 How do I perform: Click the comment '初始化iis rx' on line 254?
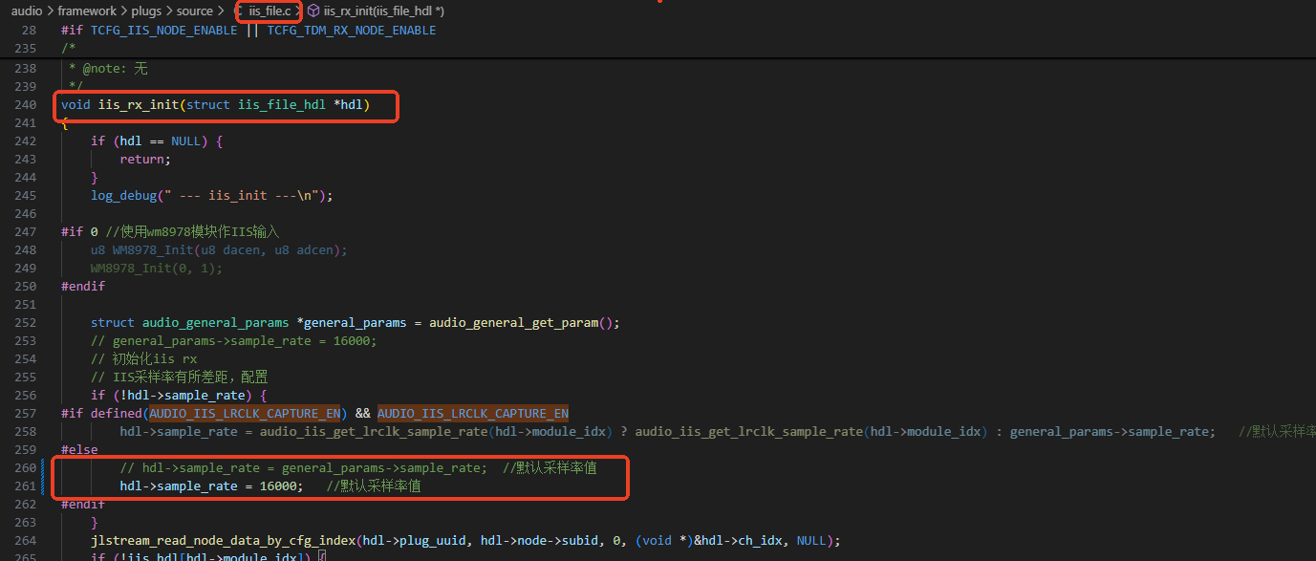pyautogui.click(x=144, y=359)
